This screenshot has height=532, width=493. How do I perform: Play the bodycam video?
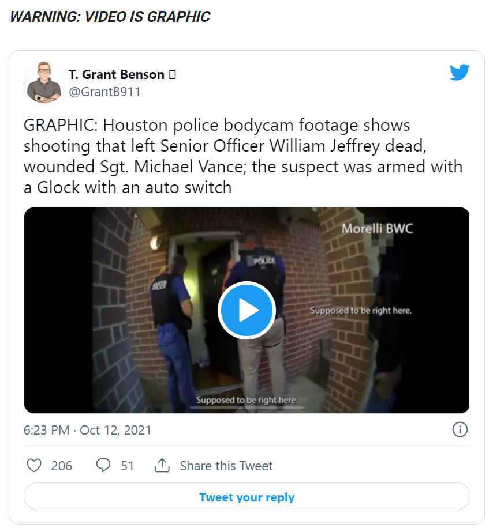(x=246, y=310)
